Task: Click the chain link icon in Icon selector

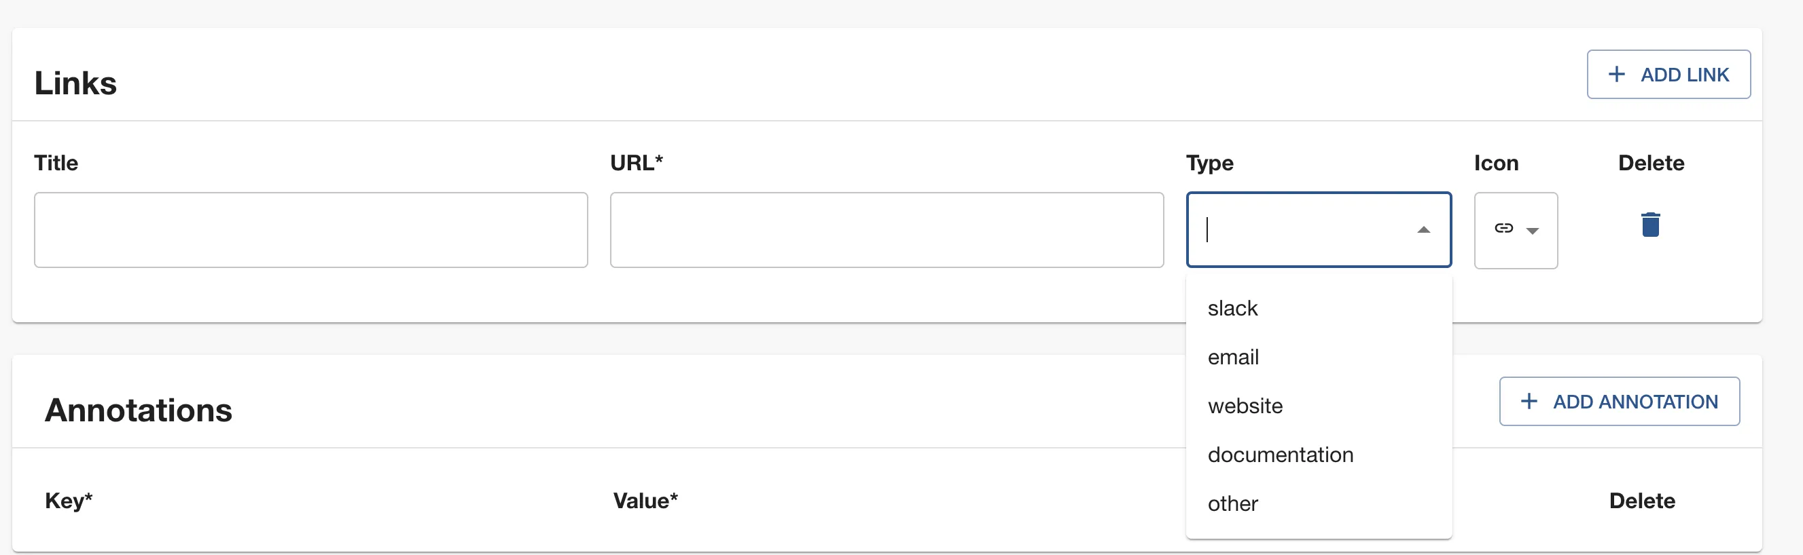Action: pos(1503,229)
